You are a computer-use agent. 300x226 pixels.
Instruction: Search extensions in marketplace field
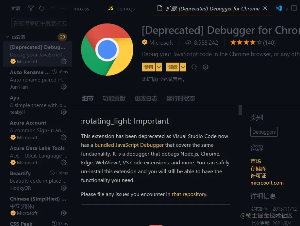click(40, 23)
